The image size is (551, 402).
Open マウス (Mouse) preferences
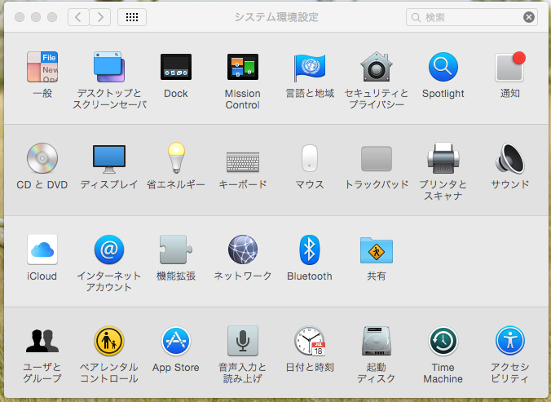pos(309,158)
